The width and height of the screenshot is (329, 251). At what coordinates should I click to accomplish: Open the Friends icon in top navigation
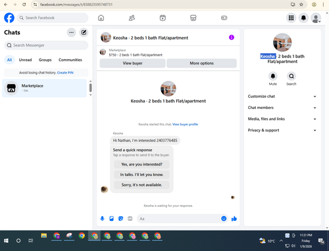(x=132, y=18)
